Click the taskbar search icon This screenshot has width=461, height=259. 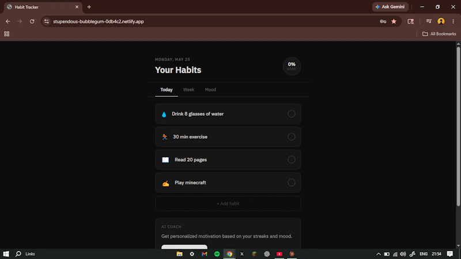pos(18,254)
